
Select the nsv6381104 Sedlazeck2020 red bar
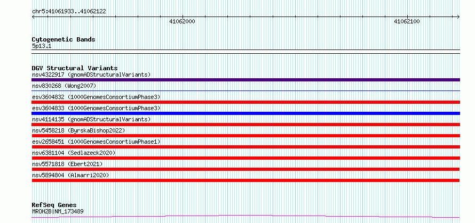[246, 158]
